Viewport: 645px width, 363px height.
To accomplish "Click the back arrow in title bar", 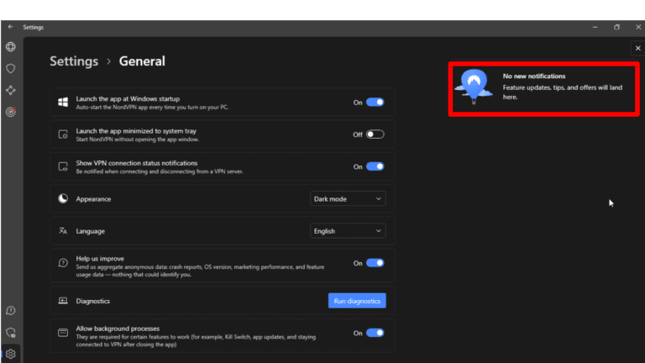I will [x=10, y=27].
